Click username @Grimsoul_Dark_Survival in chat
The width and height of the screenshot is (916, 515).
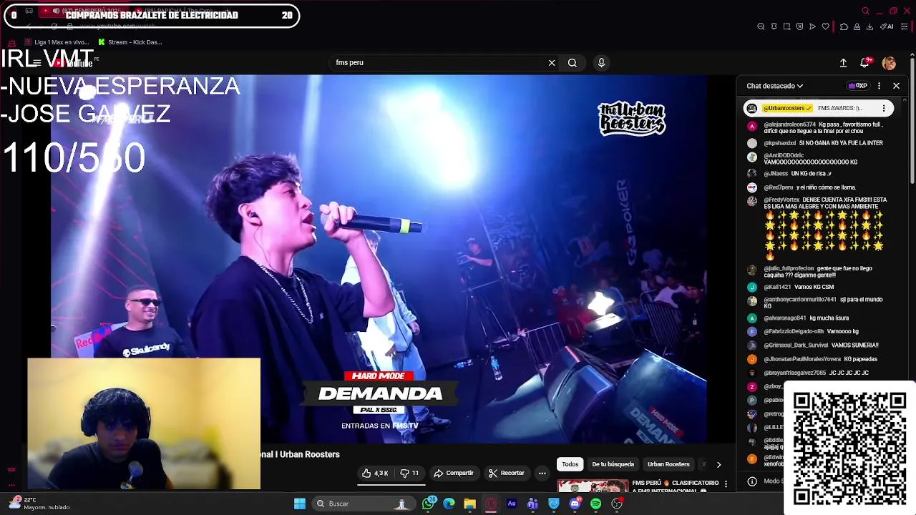[796, 345]
